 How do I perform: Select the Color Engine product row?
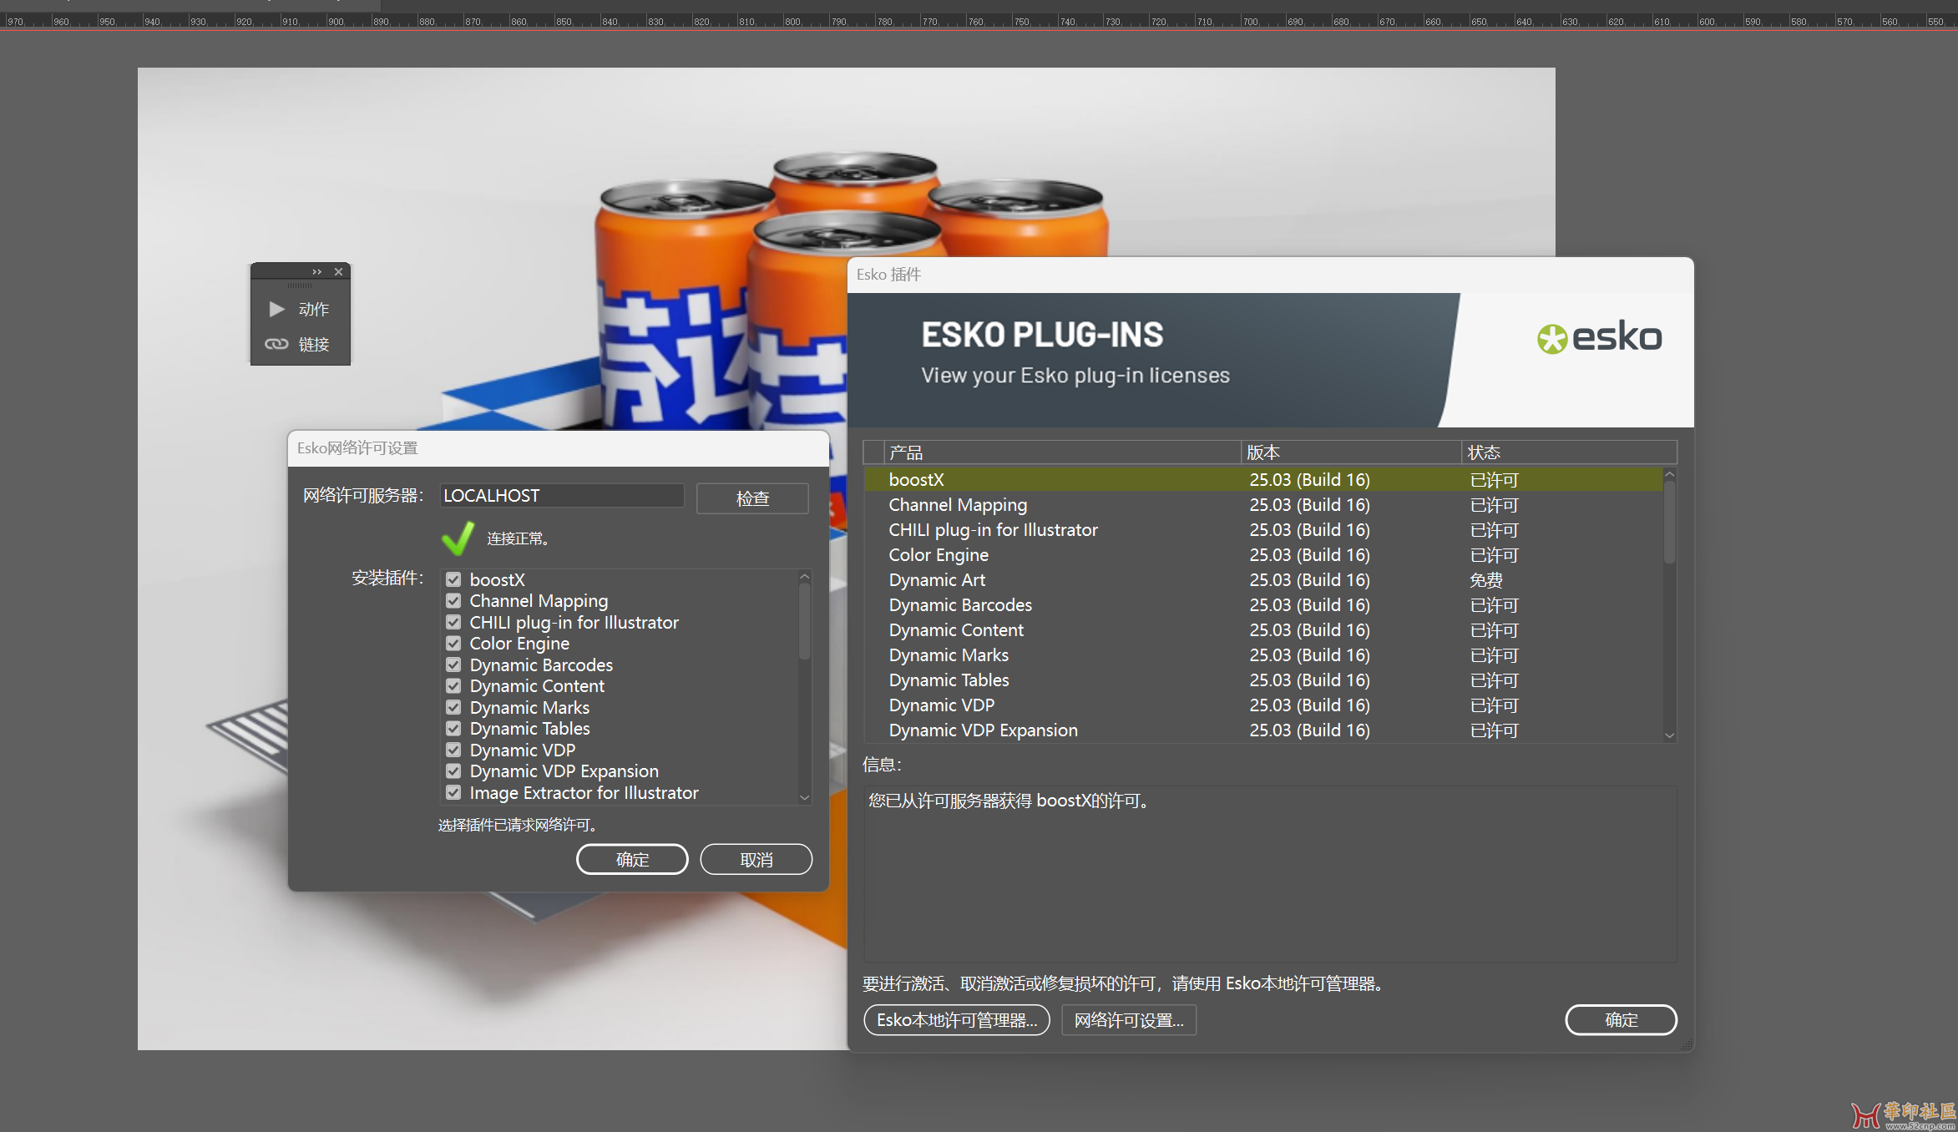tap(1262, 555)
